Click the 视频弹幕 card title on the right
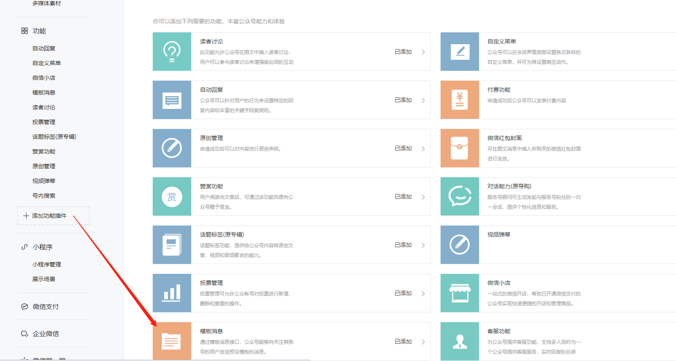 pos(499,235)
